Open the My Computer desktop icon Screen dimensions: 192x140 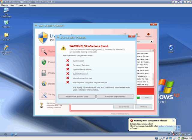6,13
